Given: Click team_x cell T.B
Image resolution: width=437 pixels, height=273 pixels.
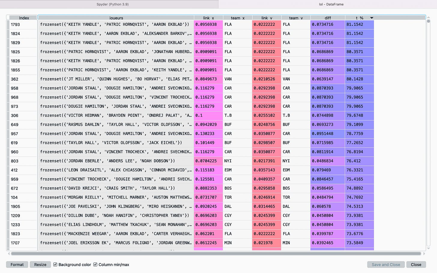Looking at the screenshot, I should pyautogui.click(x=237, y=115).
